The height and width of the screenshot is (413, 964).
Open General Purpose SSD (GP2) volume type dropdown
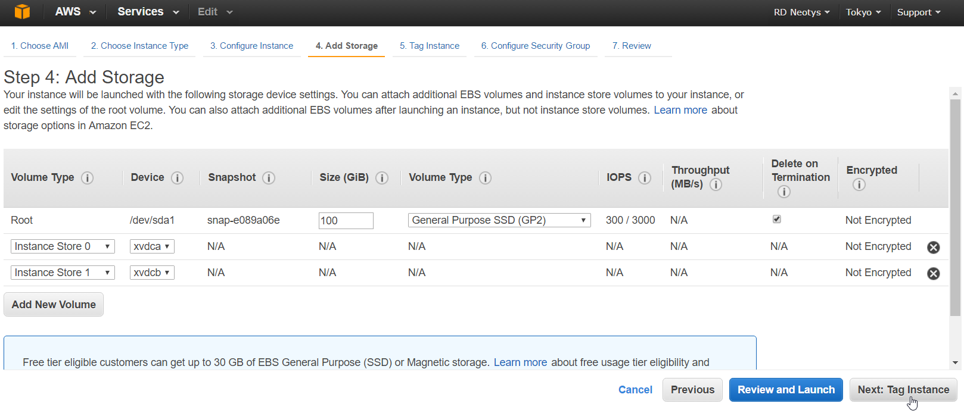pos(499,220)
